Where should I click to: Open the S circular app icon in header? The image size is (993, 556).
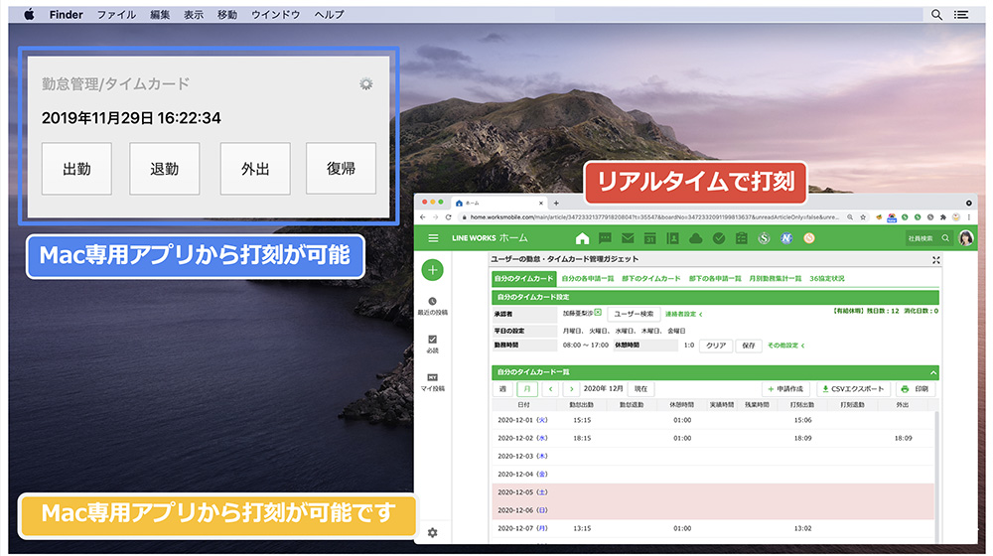[x=764, y=238]
